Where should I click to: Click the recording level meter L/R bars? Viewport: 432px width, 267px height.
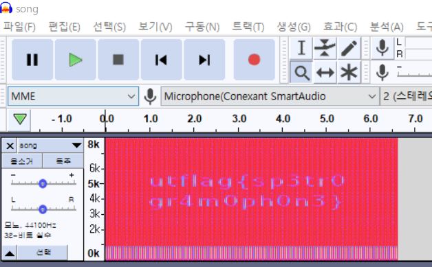coord(418,48)
